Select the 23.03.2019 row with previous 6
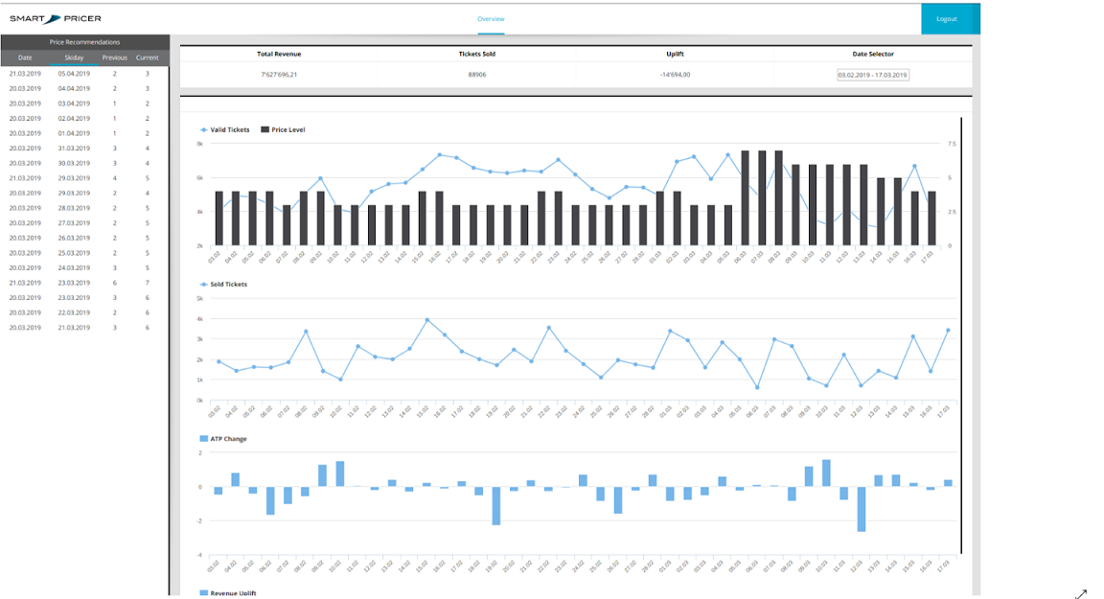Image resolution: width=1104 pixels, height=599 pixels. click(x=84, y=283)
